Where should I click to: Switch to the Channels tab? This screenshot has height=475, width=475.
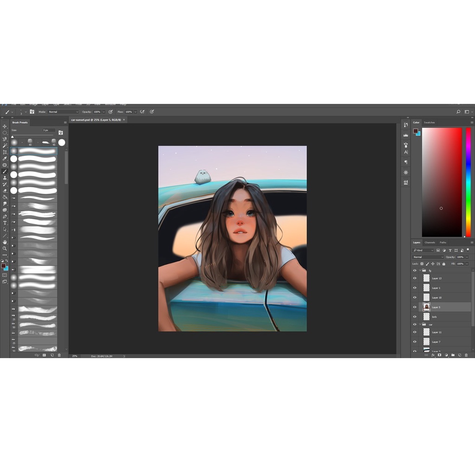430,243
